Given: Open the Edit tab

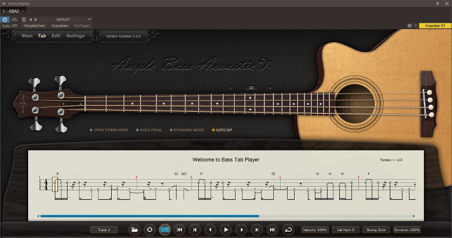Looking at the screenshot, I should tap(56, 36).
